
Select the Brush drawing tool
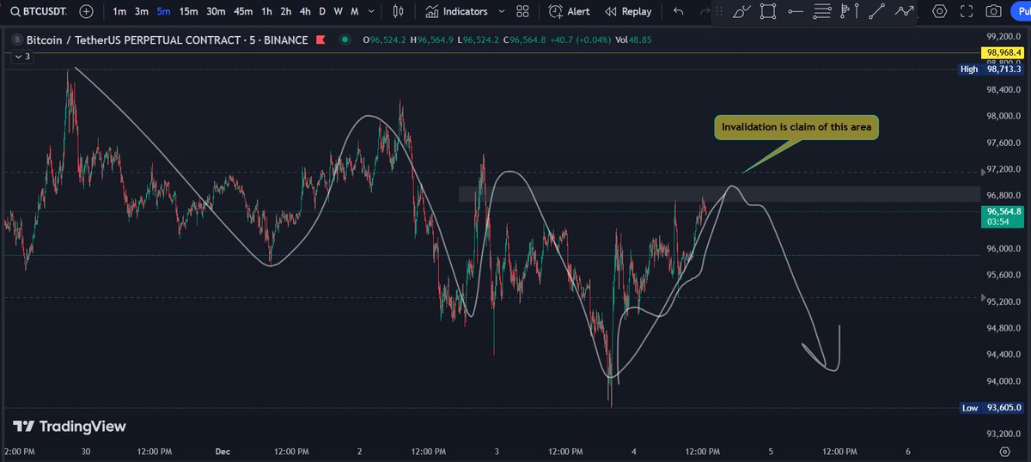741,11
